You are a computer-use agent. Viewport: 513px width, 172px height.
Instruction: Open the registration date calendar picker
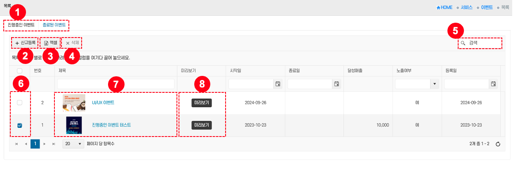click(493, 84)
